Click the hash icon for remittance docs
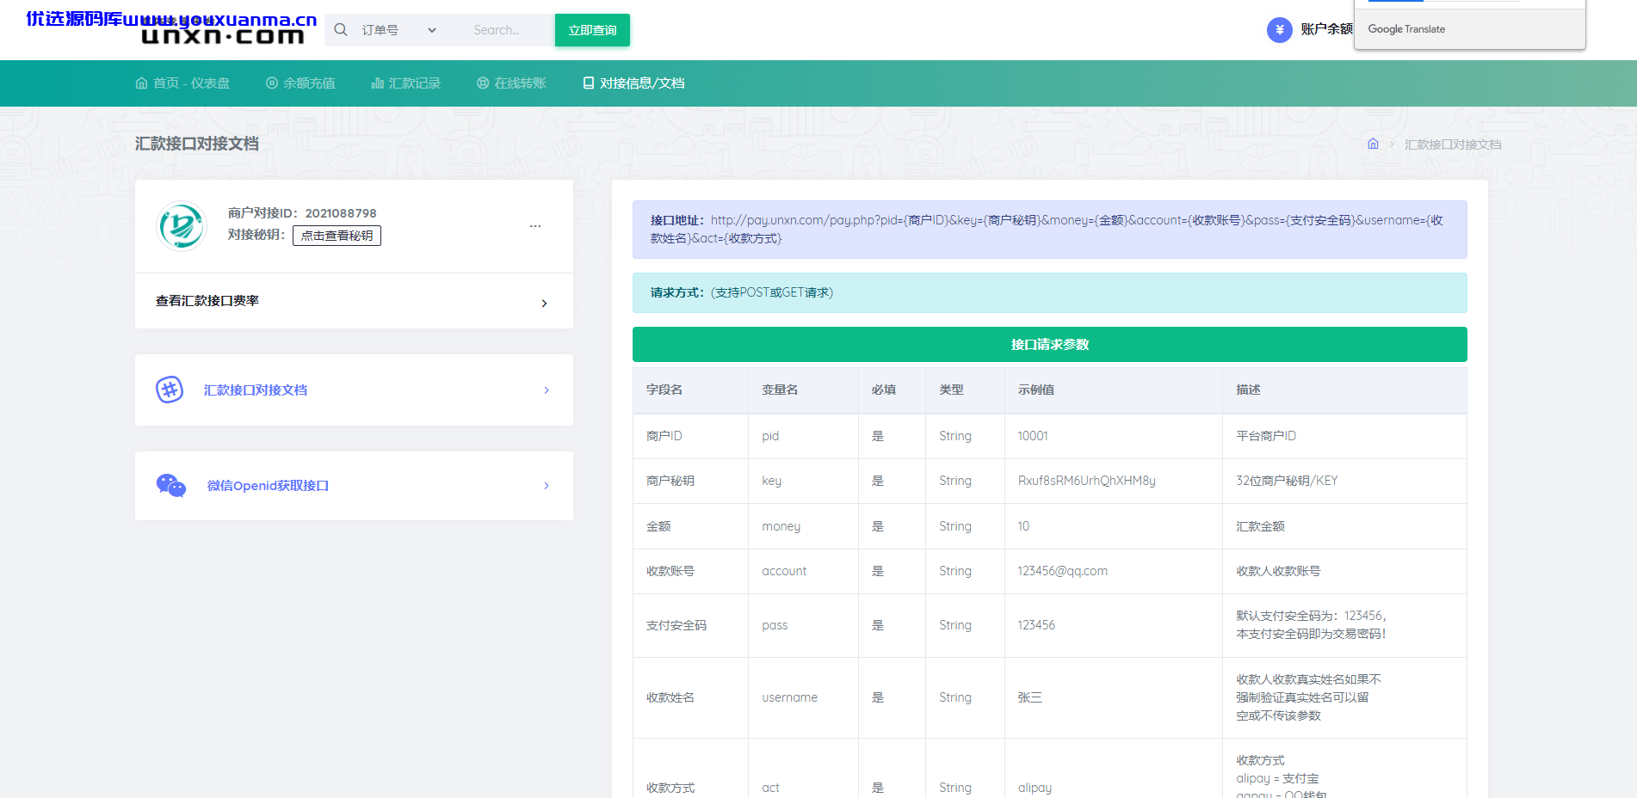The height and width of the screenshot is (798, 1637). [x=170, y=390]
